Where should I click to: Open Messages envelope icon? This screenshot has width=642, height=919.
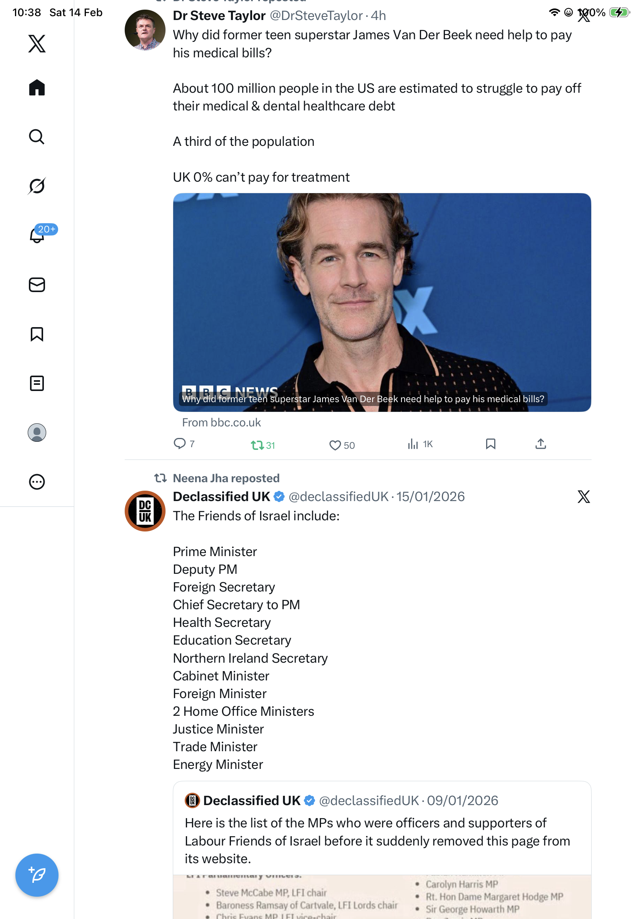point(37,284)
